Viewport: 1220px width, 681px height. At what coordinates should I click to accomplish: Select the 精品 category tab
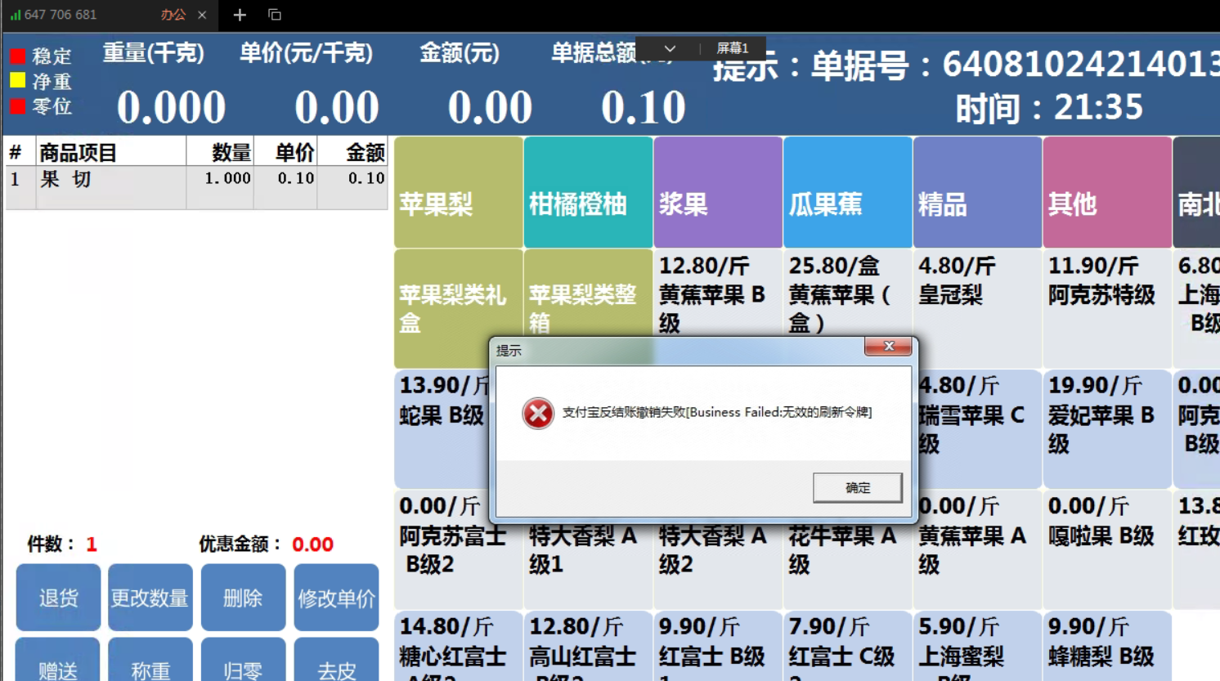(977, 192)
